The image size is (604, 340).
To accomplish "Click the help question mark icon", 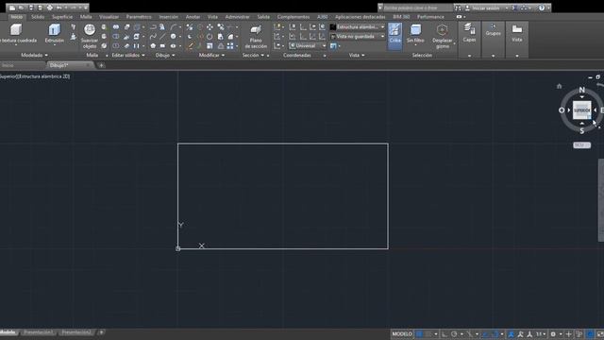I will click(542, 8).
